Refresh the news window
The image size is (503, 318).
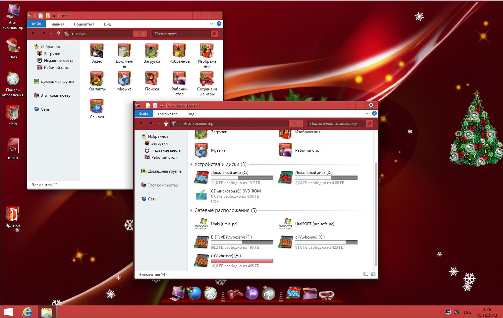[143, 34]
